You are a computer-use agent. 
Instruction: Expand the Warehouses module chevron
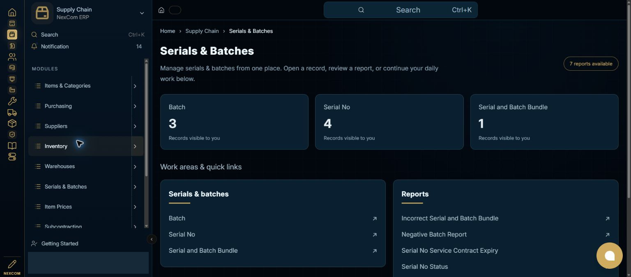click(135, 166)
